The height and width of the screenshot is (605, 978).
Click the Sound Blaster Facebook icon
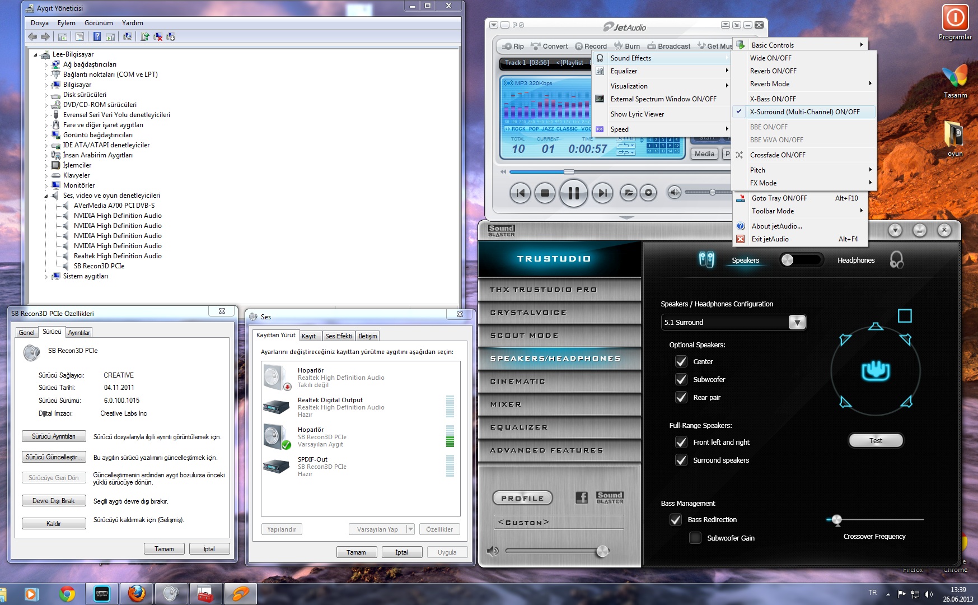click(x=582, y=497)
